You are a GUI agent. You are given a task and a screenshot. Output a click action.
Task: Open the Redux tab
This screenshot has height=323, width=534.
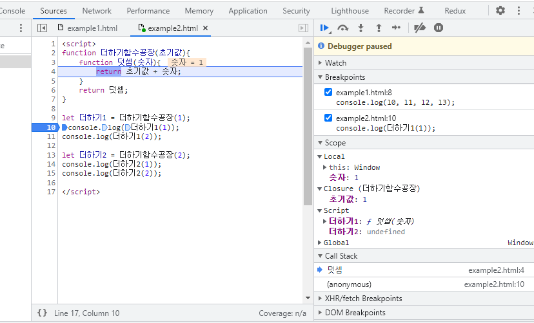pos(455,11)
